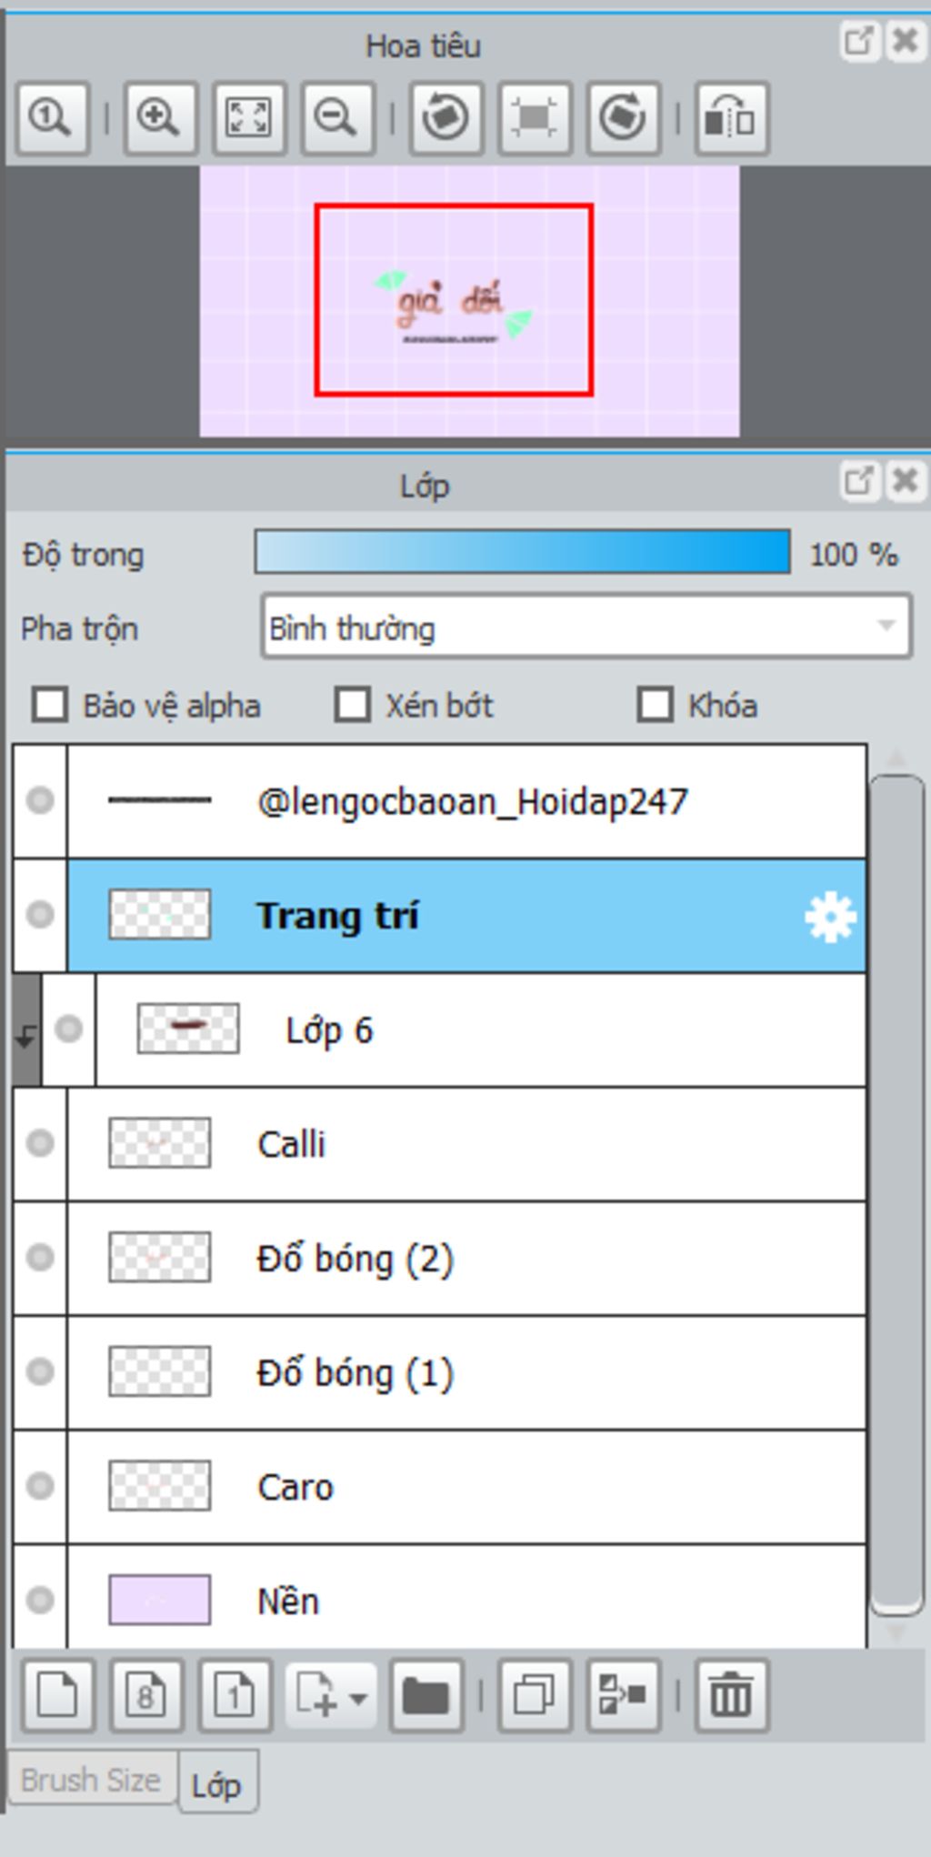Rotate canvas right in navigator

click(624, 118)
